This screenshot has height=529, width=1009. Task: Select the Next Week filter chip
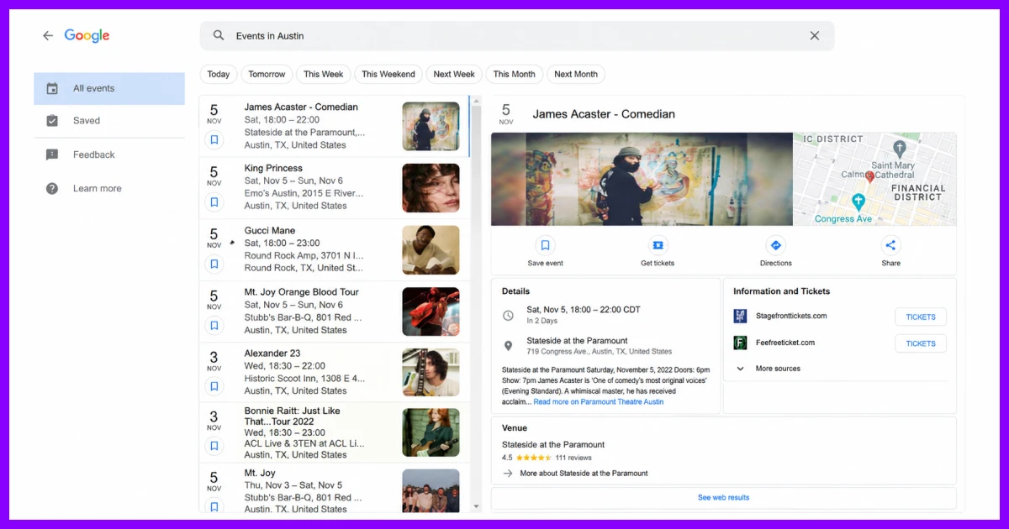[454, 74]
